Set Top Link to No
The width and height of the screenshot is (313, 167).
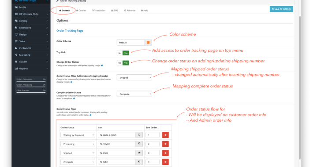(120, 53)
